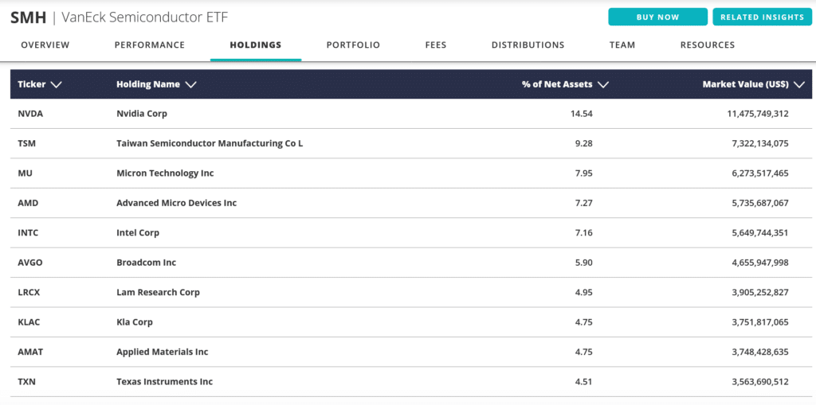Select the NVDA ticker cell
816x405 pixels.
[x=30, y=113]
